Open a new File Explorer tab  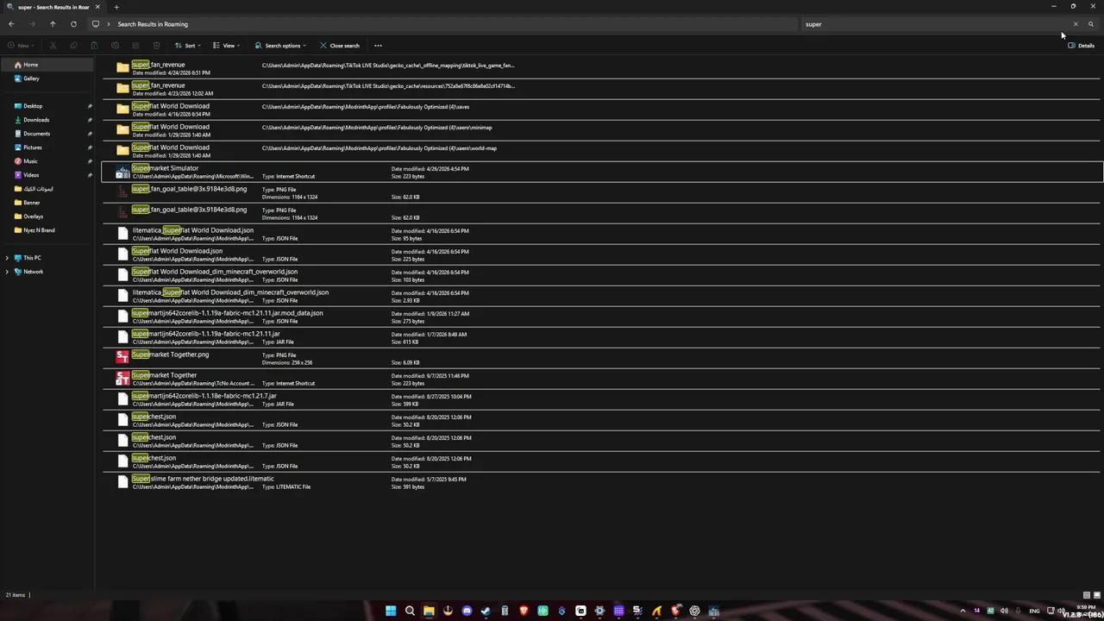pos(116,7)
